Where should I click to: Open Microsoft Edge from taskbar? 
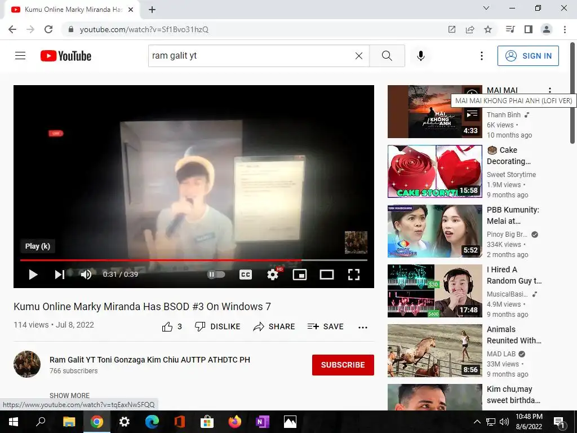tap(152, 422)
